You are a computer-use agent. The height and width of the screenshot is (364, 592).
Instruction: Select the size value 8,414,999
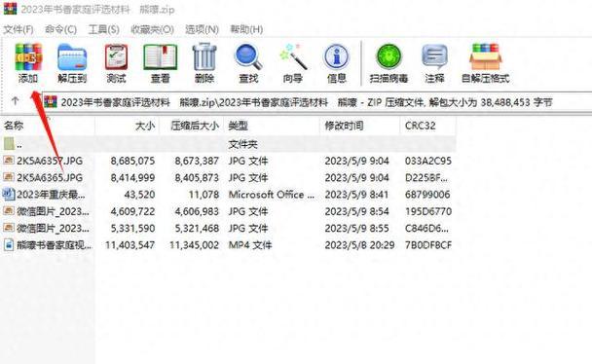132,177
